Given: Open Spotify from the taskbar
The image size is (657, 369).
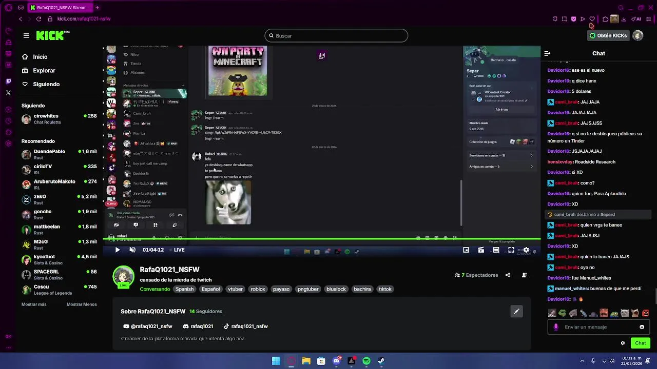Looking at the screenshot, I should [x=366, y=361].
